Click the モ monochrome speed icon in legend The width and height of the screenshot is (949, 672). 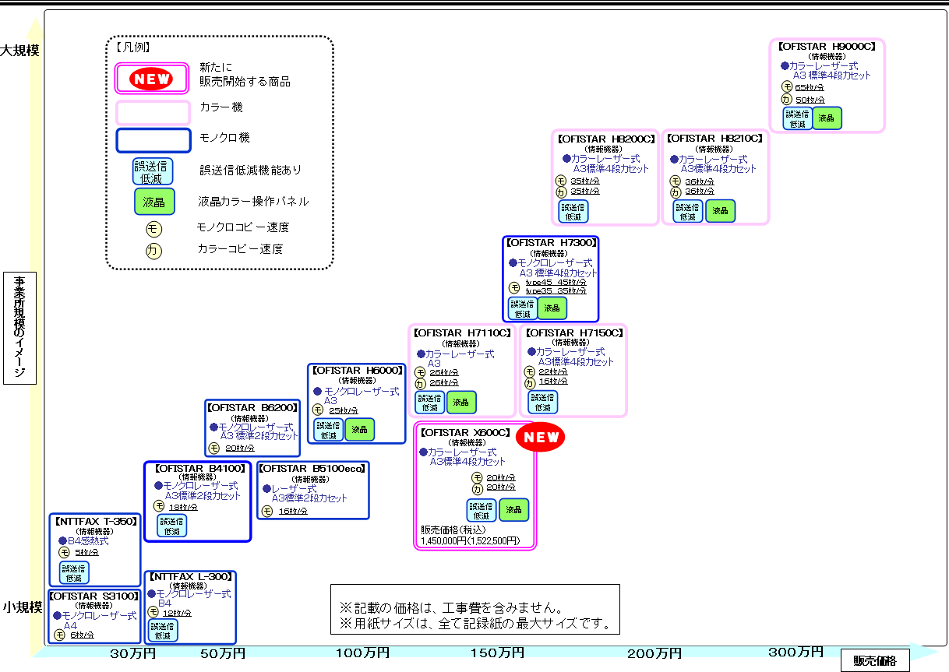pos(153,228)
